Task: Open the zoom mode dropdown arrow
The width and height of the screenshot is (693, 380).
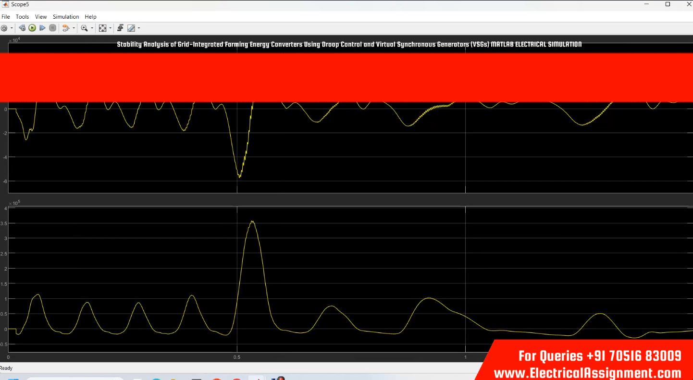Action: click(92, 28)
